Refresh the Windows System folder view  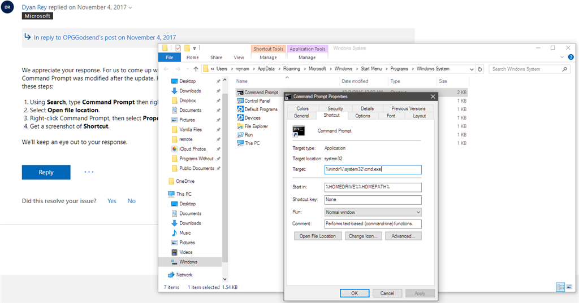click(479, 69)
